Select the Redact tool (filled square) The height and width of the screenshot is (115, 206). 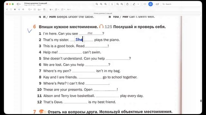[x=15, y=9]
